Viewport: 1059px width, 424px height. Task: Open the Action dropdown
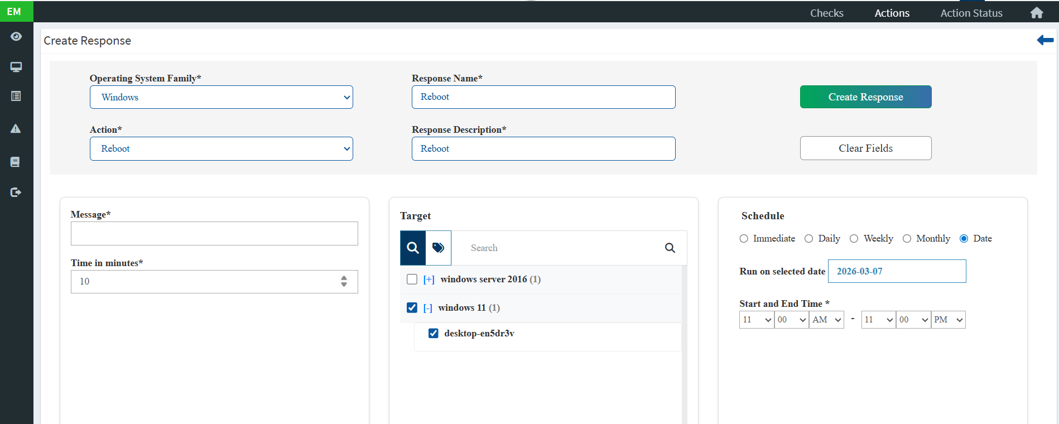(221, 149)
